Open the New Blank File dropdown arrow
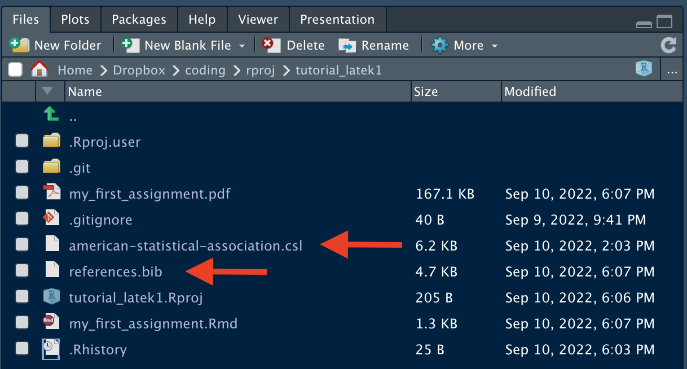 242,46
